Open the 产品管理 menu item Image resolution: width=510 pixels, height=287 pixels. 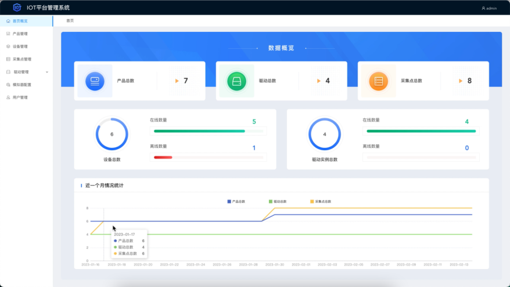(26, 34)
